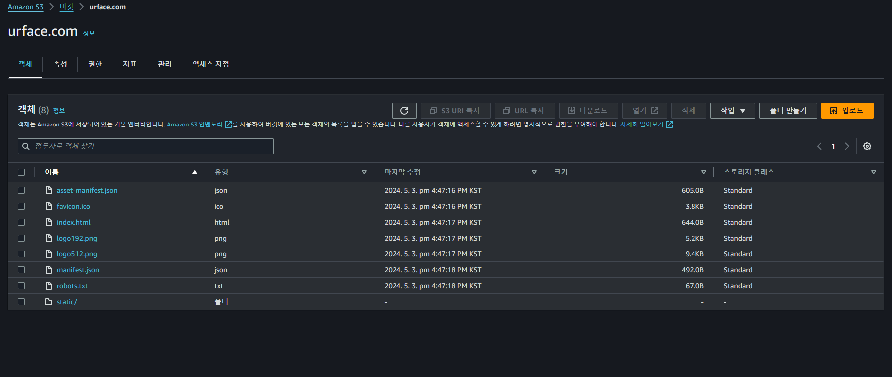Check the asset-manifest.json row checkbox

click(x=21, y=190)
